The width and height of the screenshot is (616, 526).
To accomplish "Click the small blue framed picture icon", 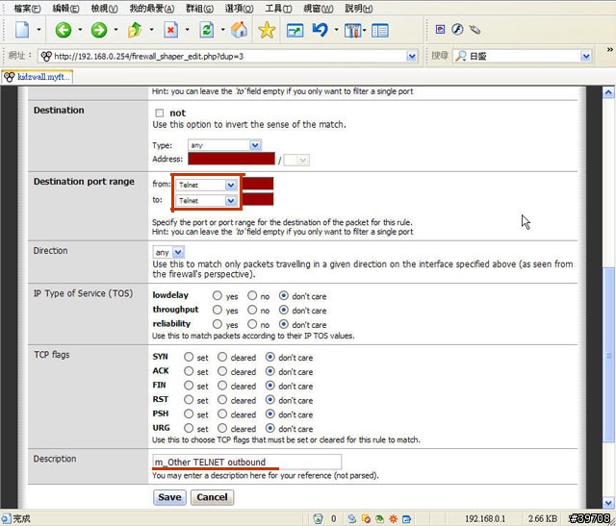I will click(441, 30).
